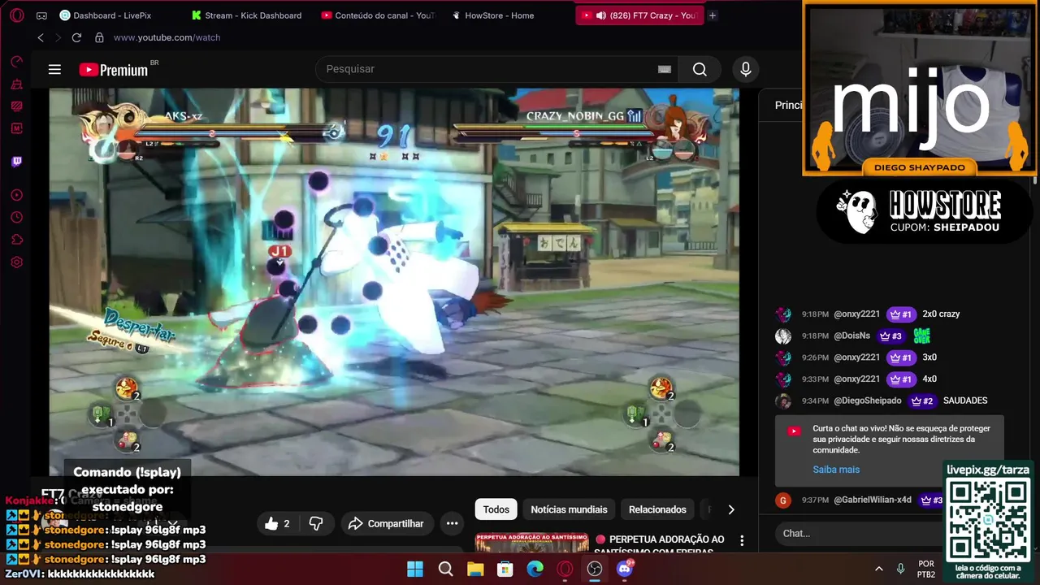Screen dimensions: 1040x585
Task: Open the on-screen keyboard in search box
Action: click(x=665, y=69)
